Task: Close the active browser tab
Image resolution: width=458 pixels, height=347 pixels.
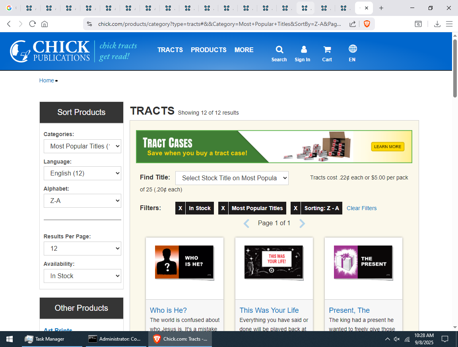Action: pyautogui.click(x=366, y=8)
